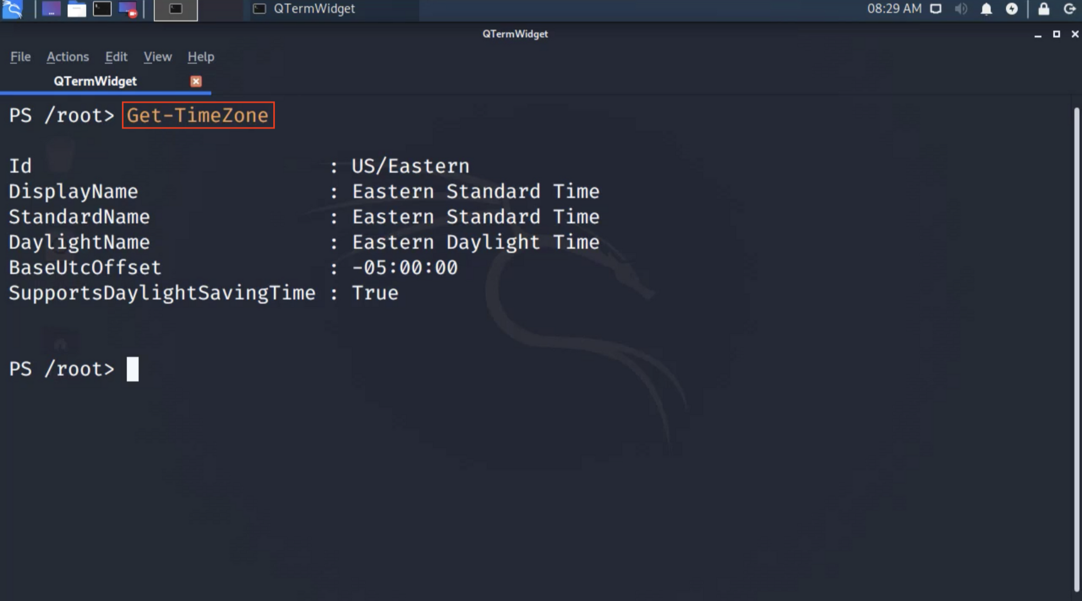This screenshot has width=1082, height=601.
Task: Open the display settings tray icon
Action: 935,9
